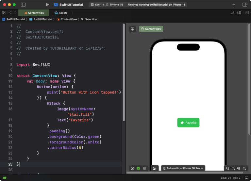Zoom in the canvas preview
Viewport: 251px width, 181px height.
click(244, 168)
